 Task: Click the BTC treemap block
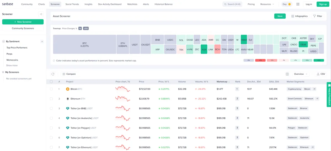84,44
